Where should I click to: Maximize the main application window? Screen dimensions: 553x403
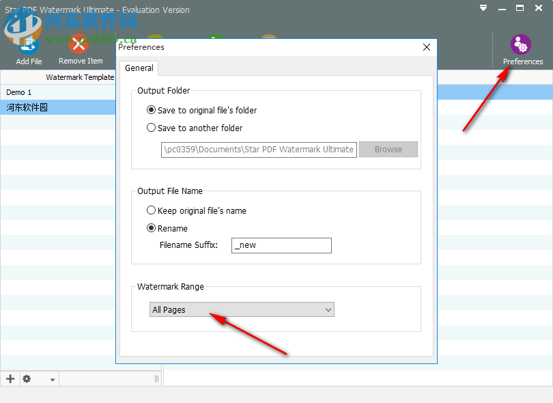[520, 8]
